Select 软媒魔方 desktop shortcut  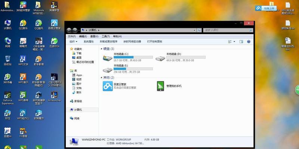click(39, 115)
